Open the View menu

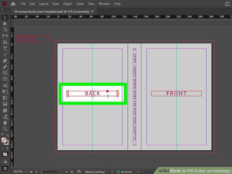point(91,4)
